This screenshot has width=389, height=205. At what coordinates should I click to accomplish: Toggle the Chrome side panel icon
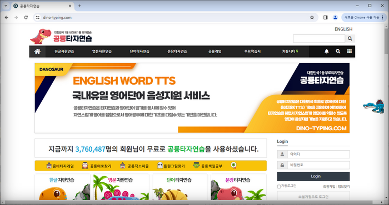[x=325, y=18]
